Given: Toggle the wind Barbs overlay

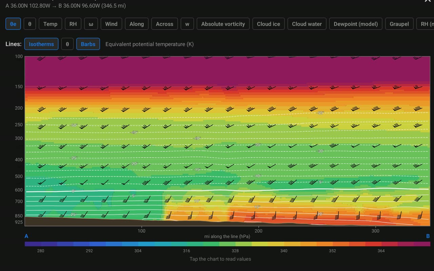Looking at the screenshot, I should (x=88, y=44).
